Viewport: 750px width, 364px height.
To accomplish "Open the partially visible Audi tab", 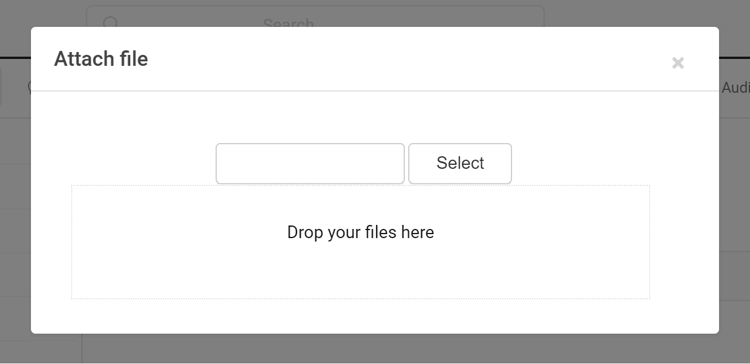I will pyautogui.click(x=735, y=88).
